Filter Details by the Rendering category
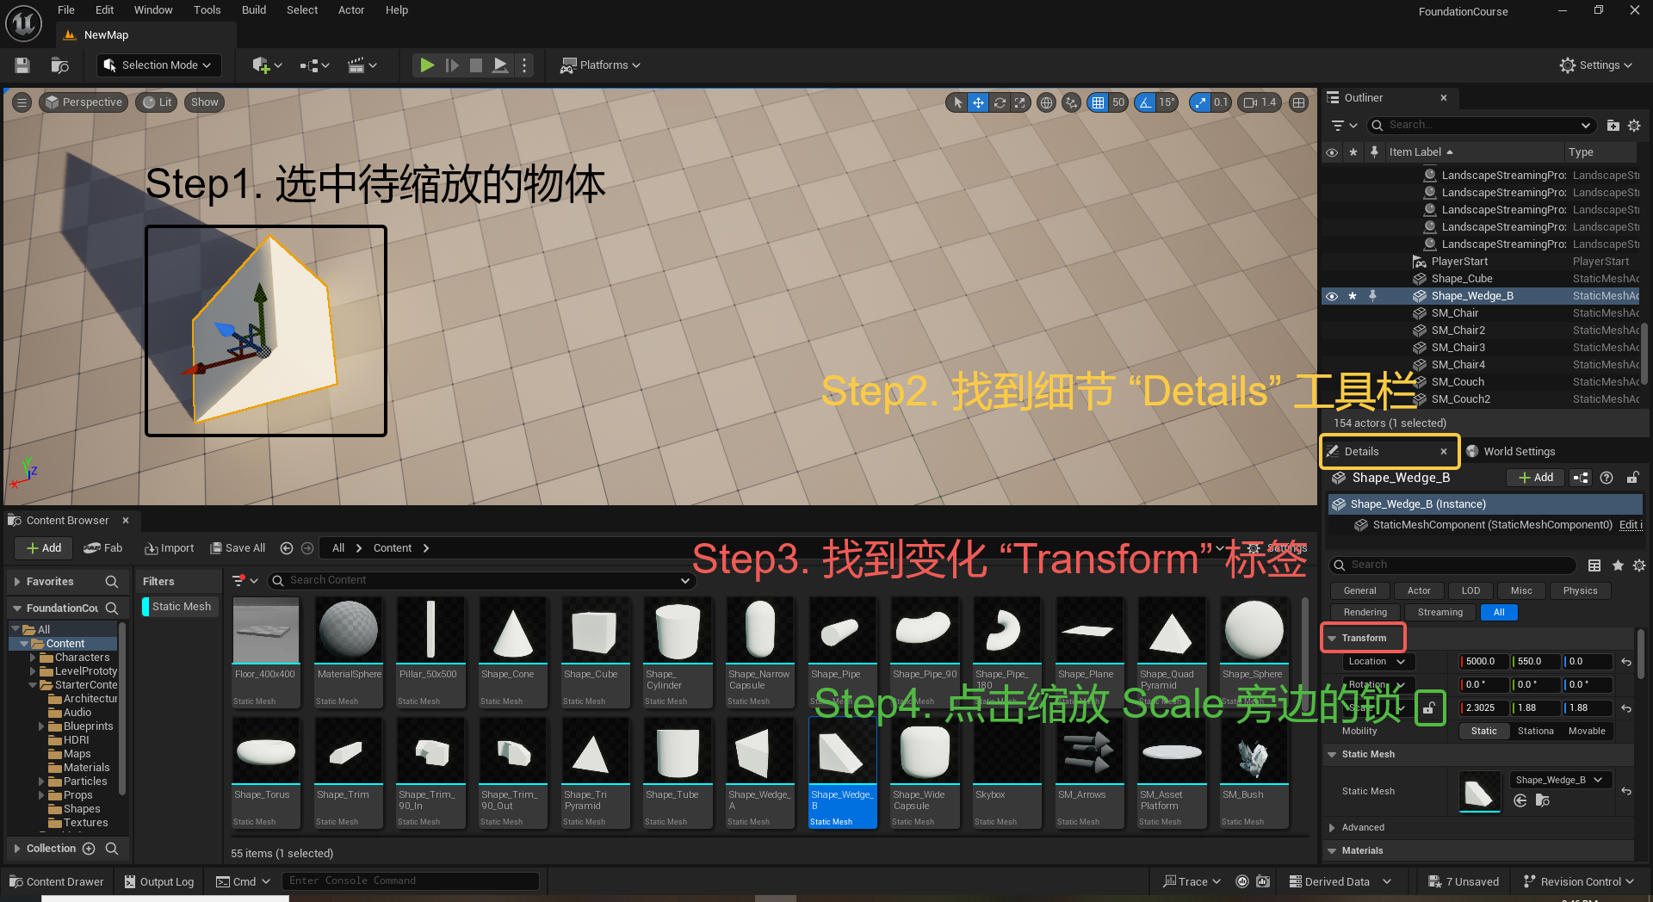This screenshot has width=1653, height=902. tap(1365, 613)
